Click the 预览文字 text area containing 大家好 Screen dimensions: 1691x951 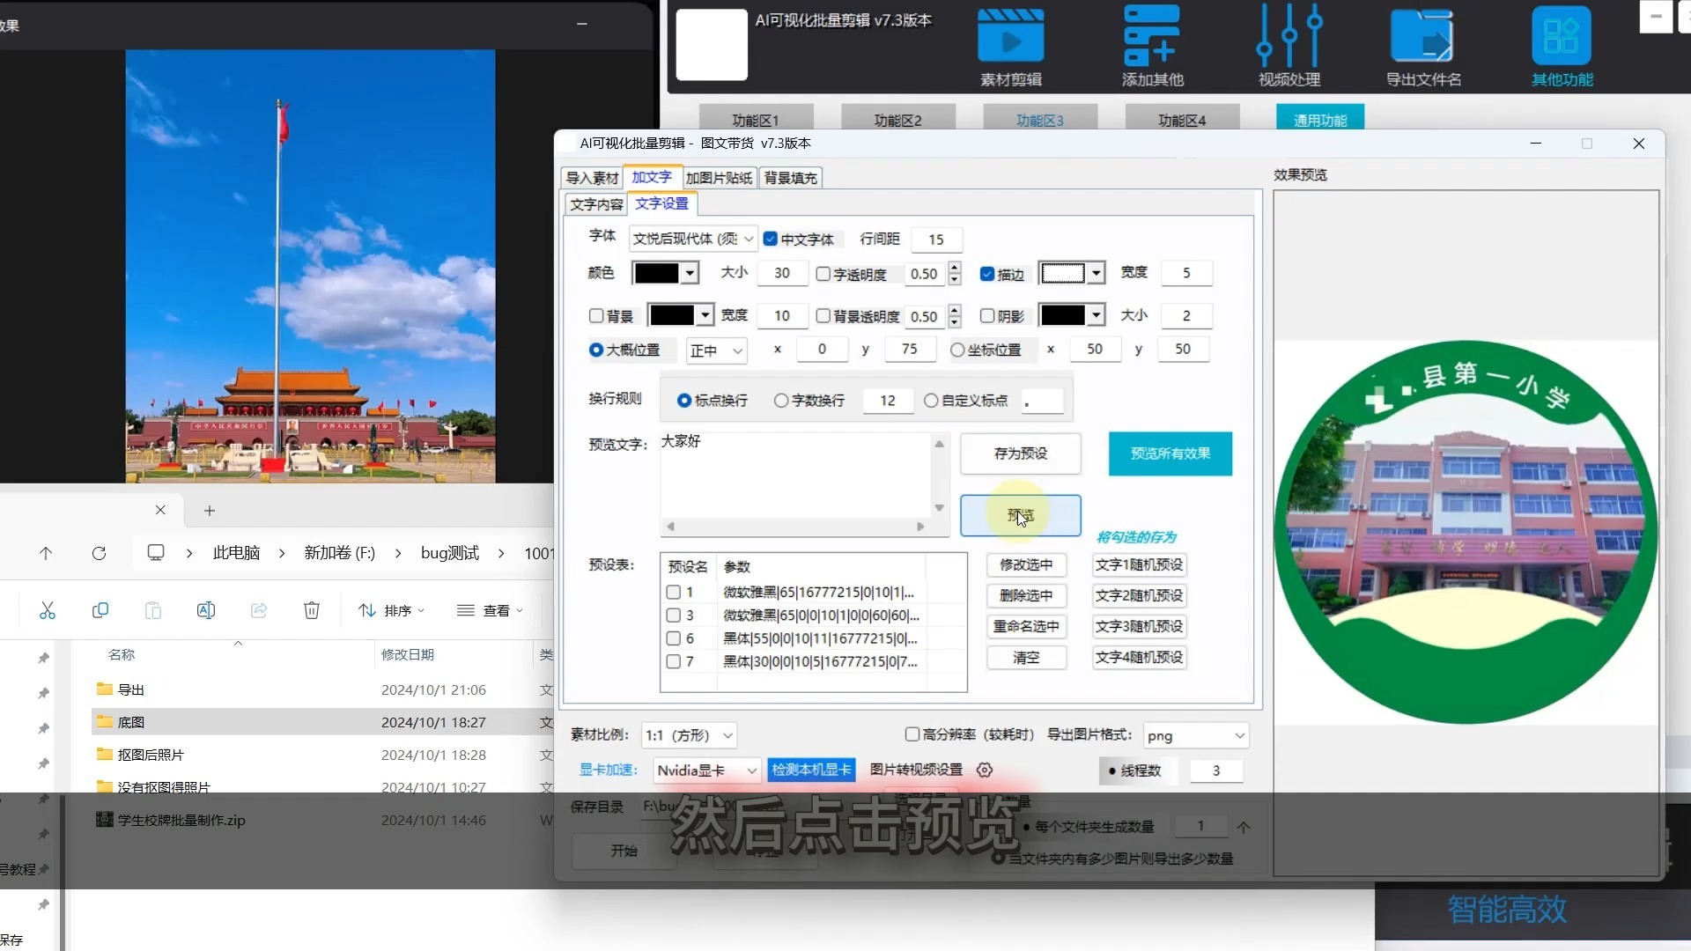point(795,475)
